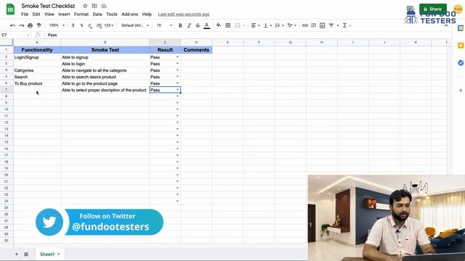The width and height of the screenshot is (465, 261).
Task: Select column C header
Action: pyautogui.click(x=165, y=42)
